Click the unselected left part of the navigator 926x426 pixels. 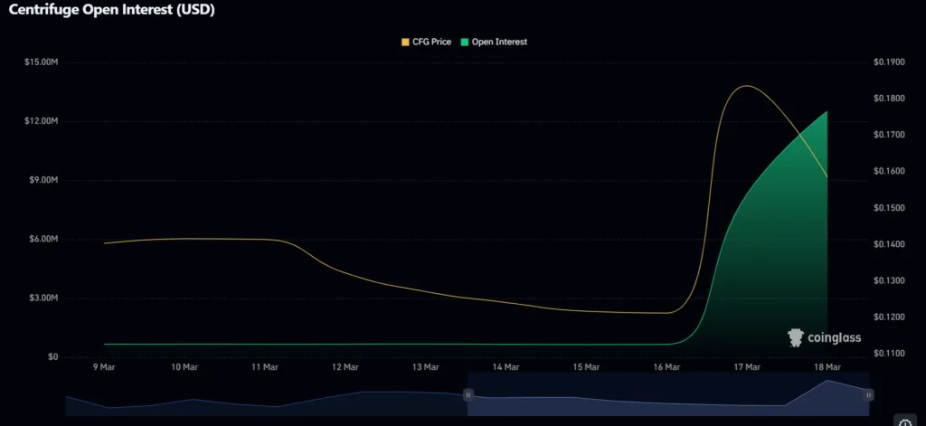[267, 394]
